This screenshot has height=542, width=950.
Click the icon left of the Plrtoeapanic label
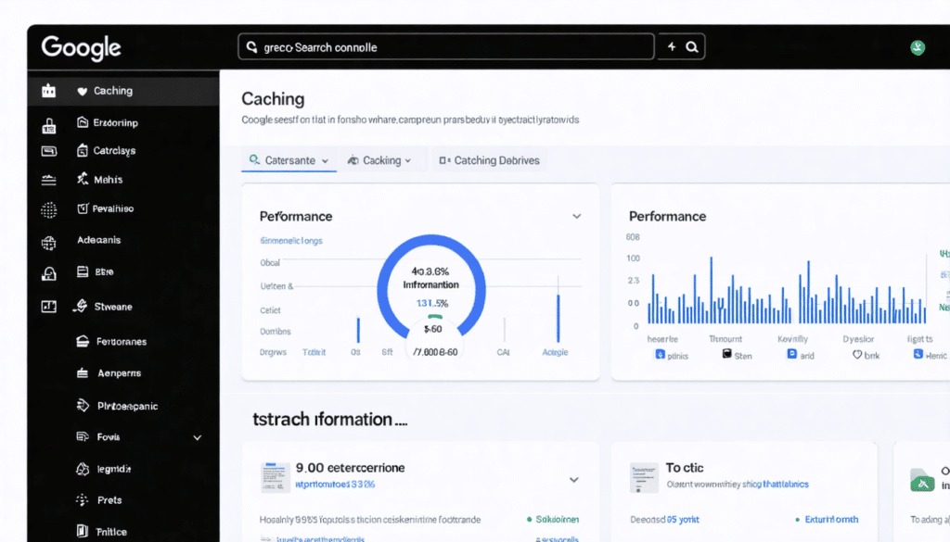(83, 405)
